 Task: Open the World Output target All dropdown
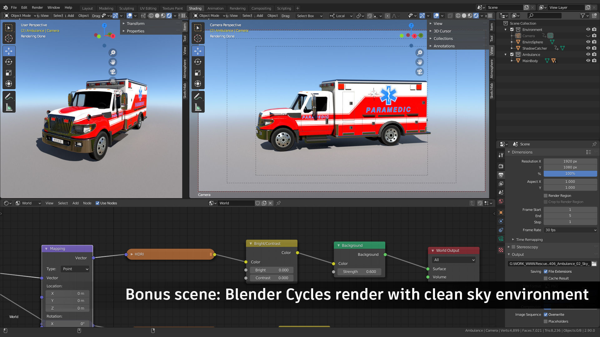click(454, 260)
